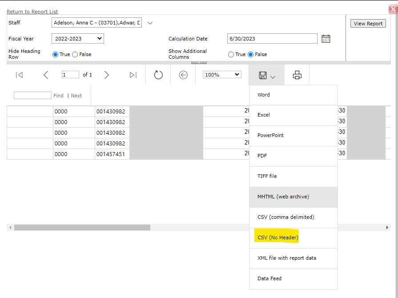398x298 pixels.
Task: Click the horizontal scrollbar thumb
Action: click(82, 227)
